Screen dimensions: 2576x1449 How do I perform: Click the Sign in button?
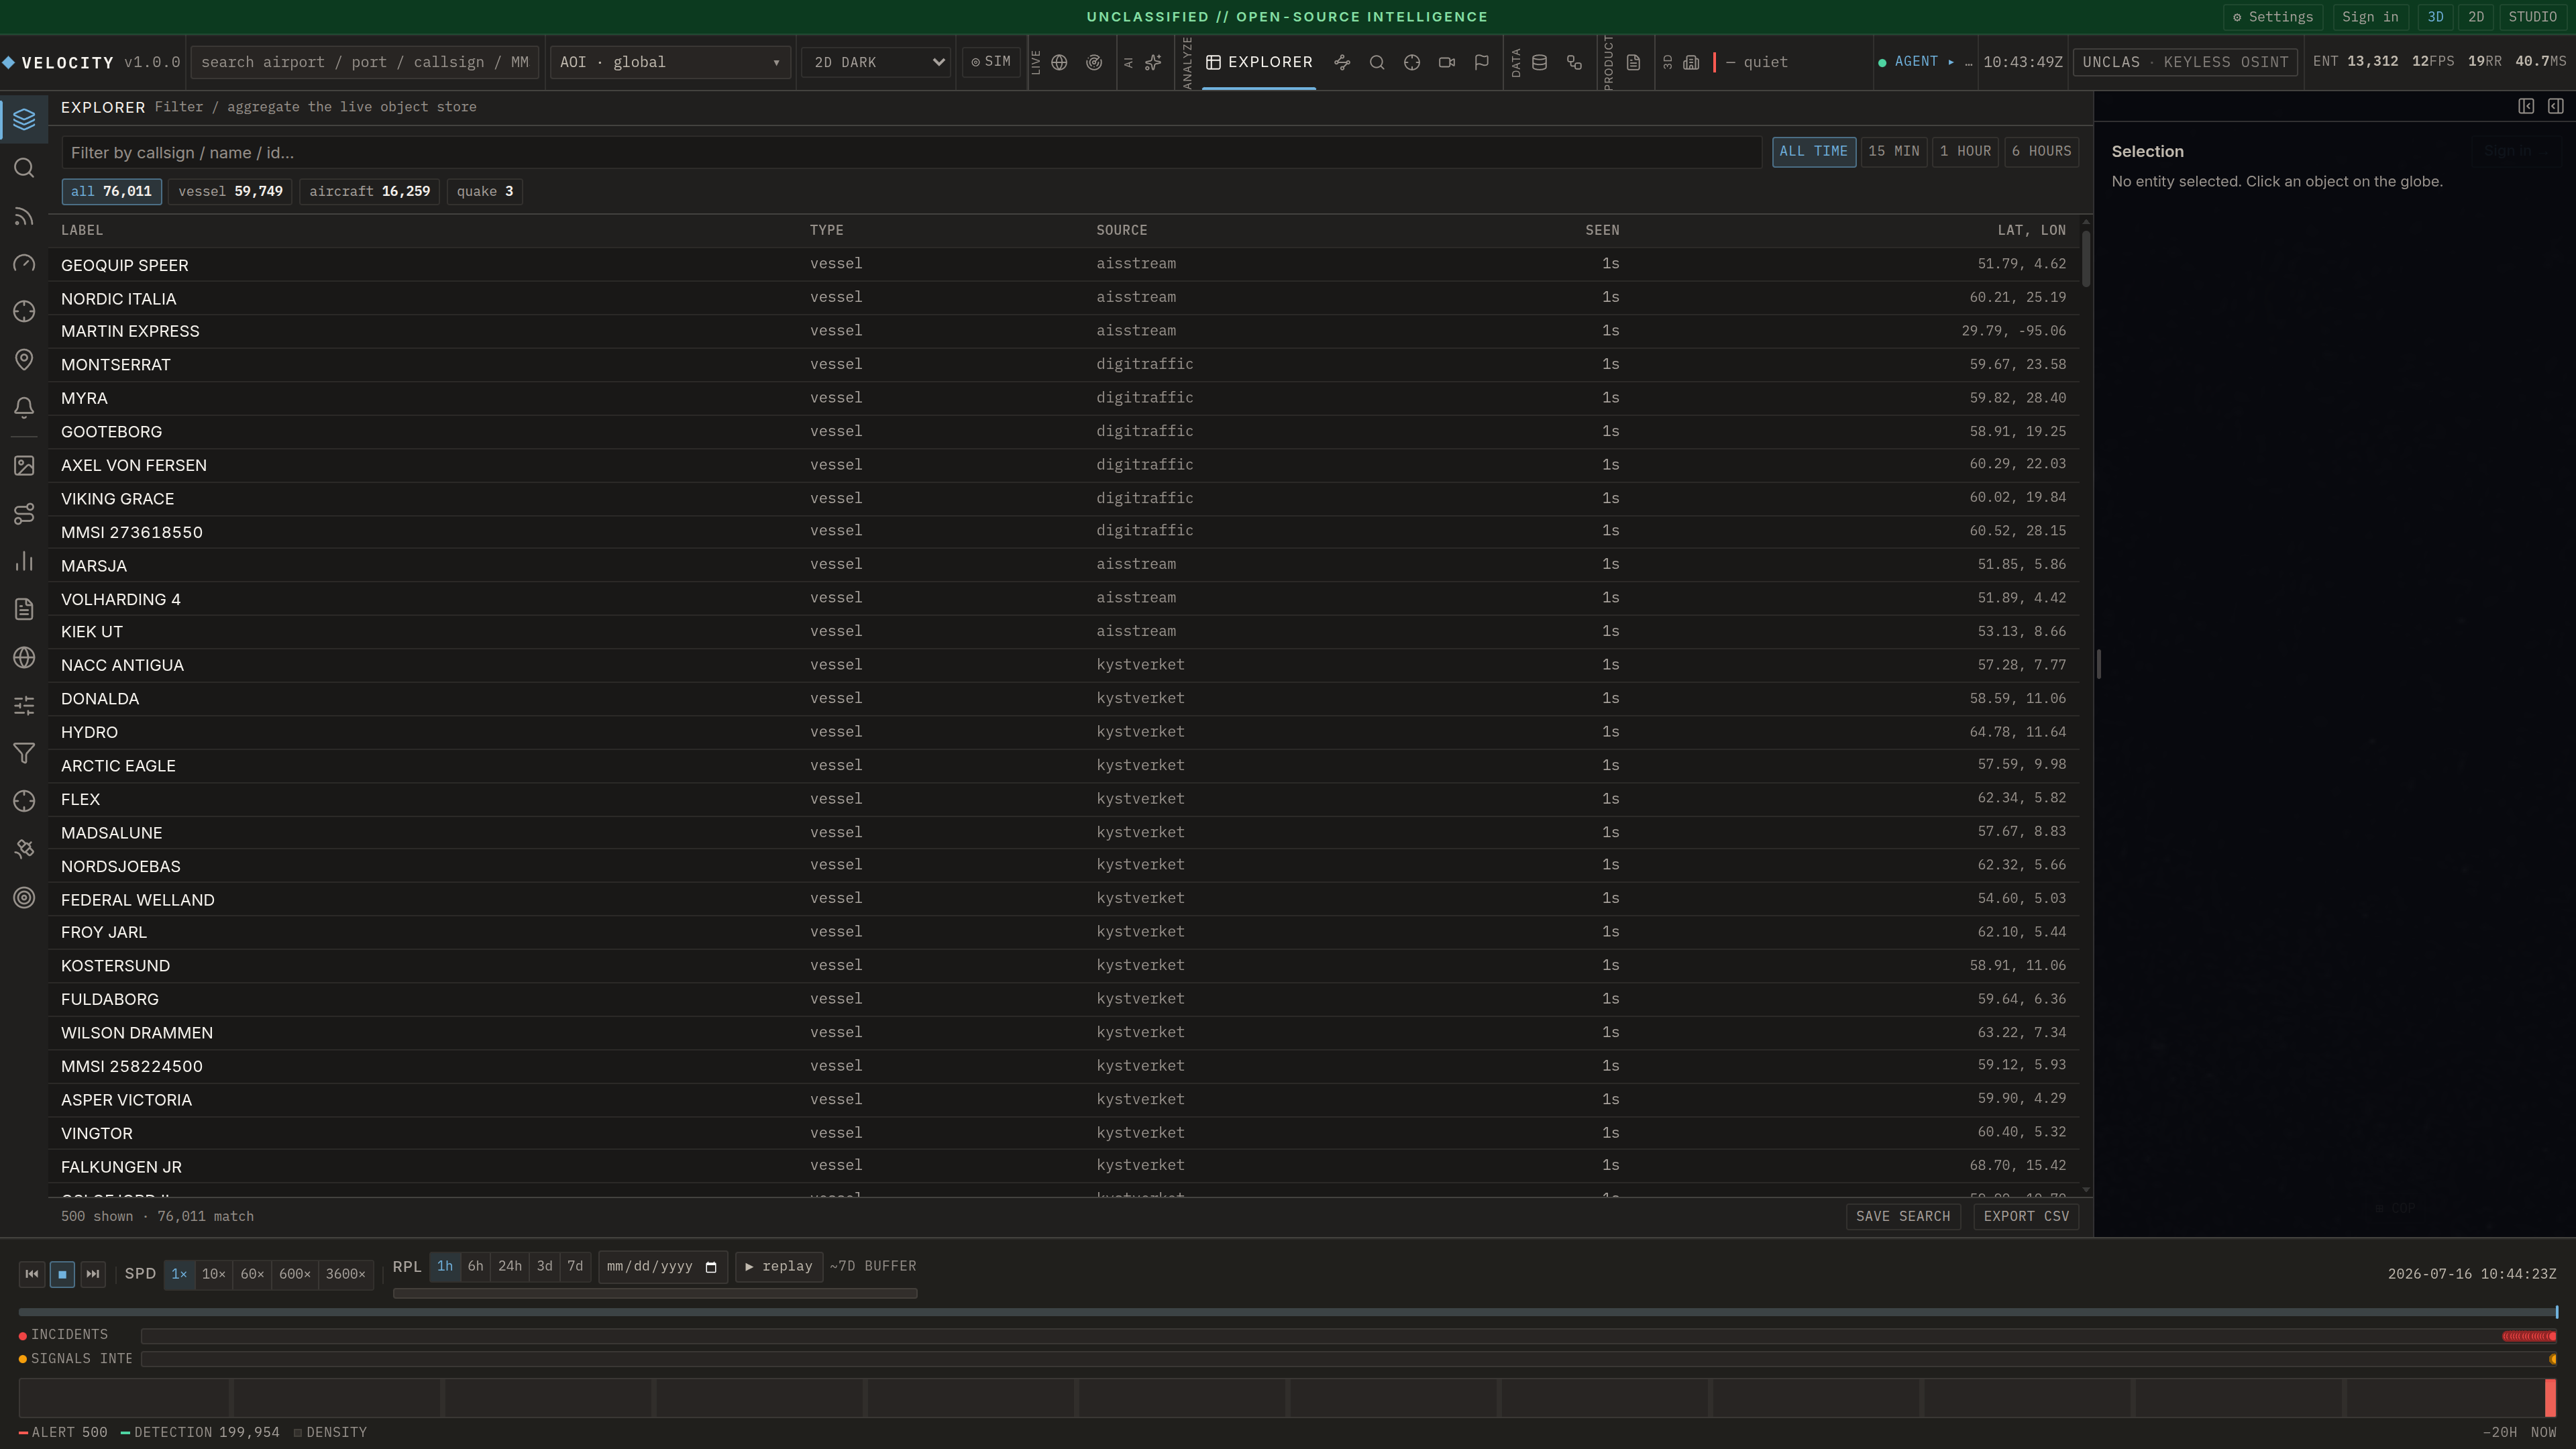[x=2370, y=17]
